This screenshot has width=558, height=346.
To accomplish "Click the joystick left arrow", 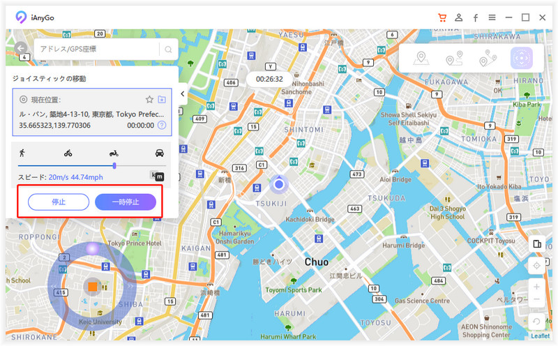I will [x=54, y=286].
